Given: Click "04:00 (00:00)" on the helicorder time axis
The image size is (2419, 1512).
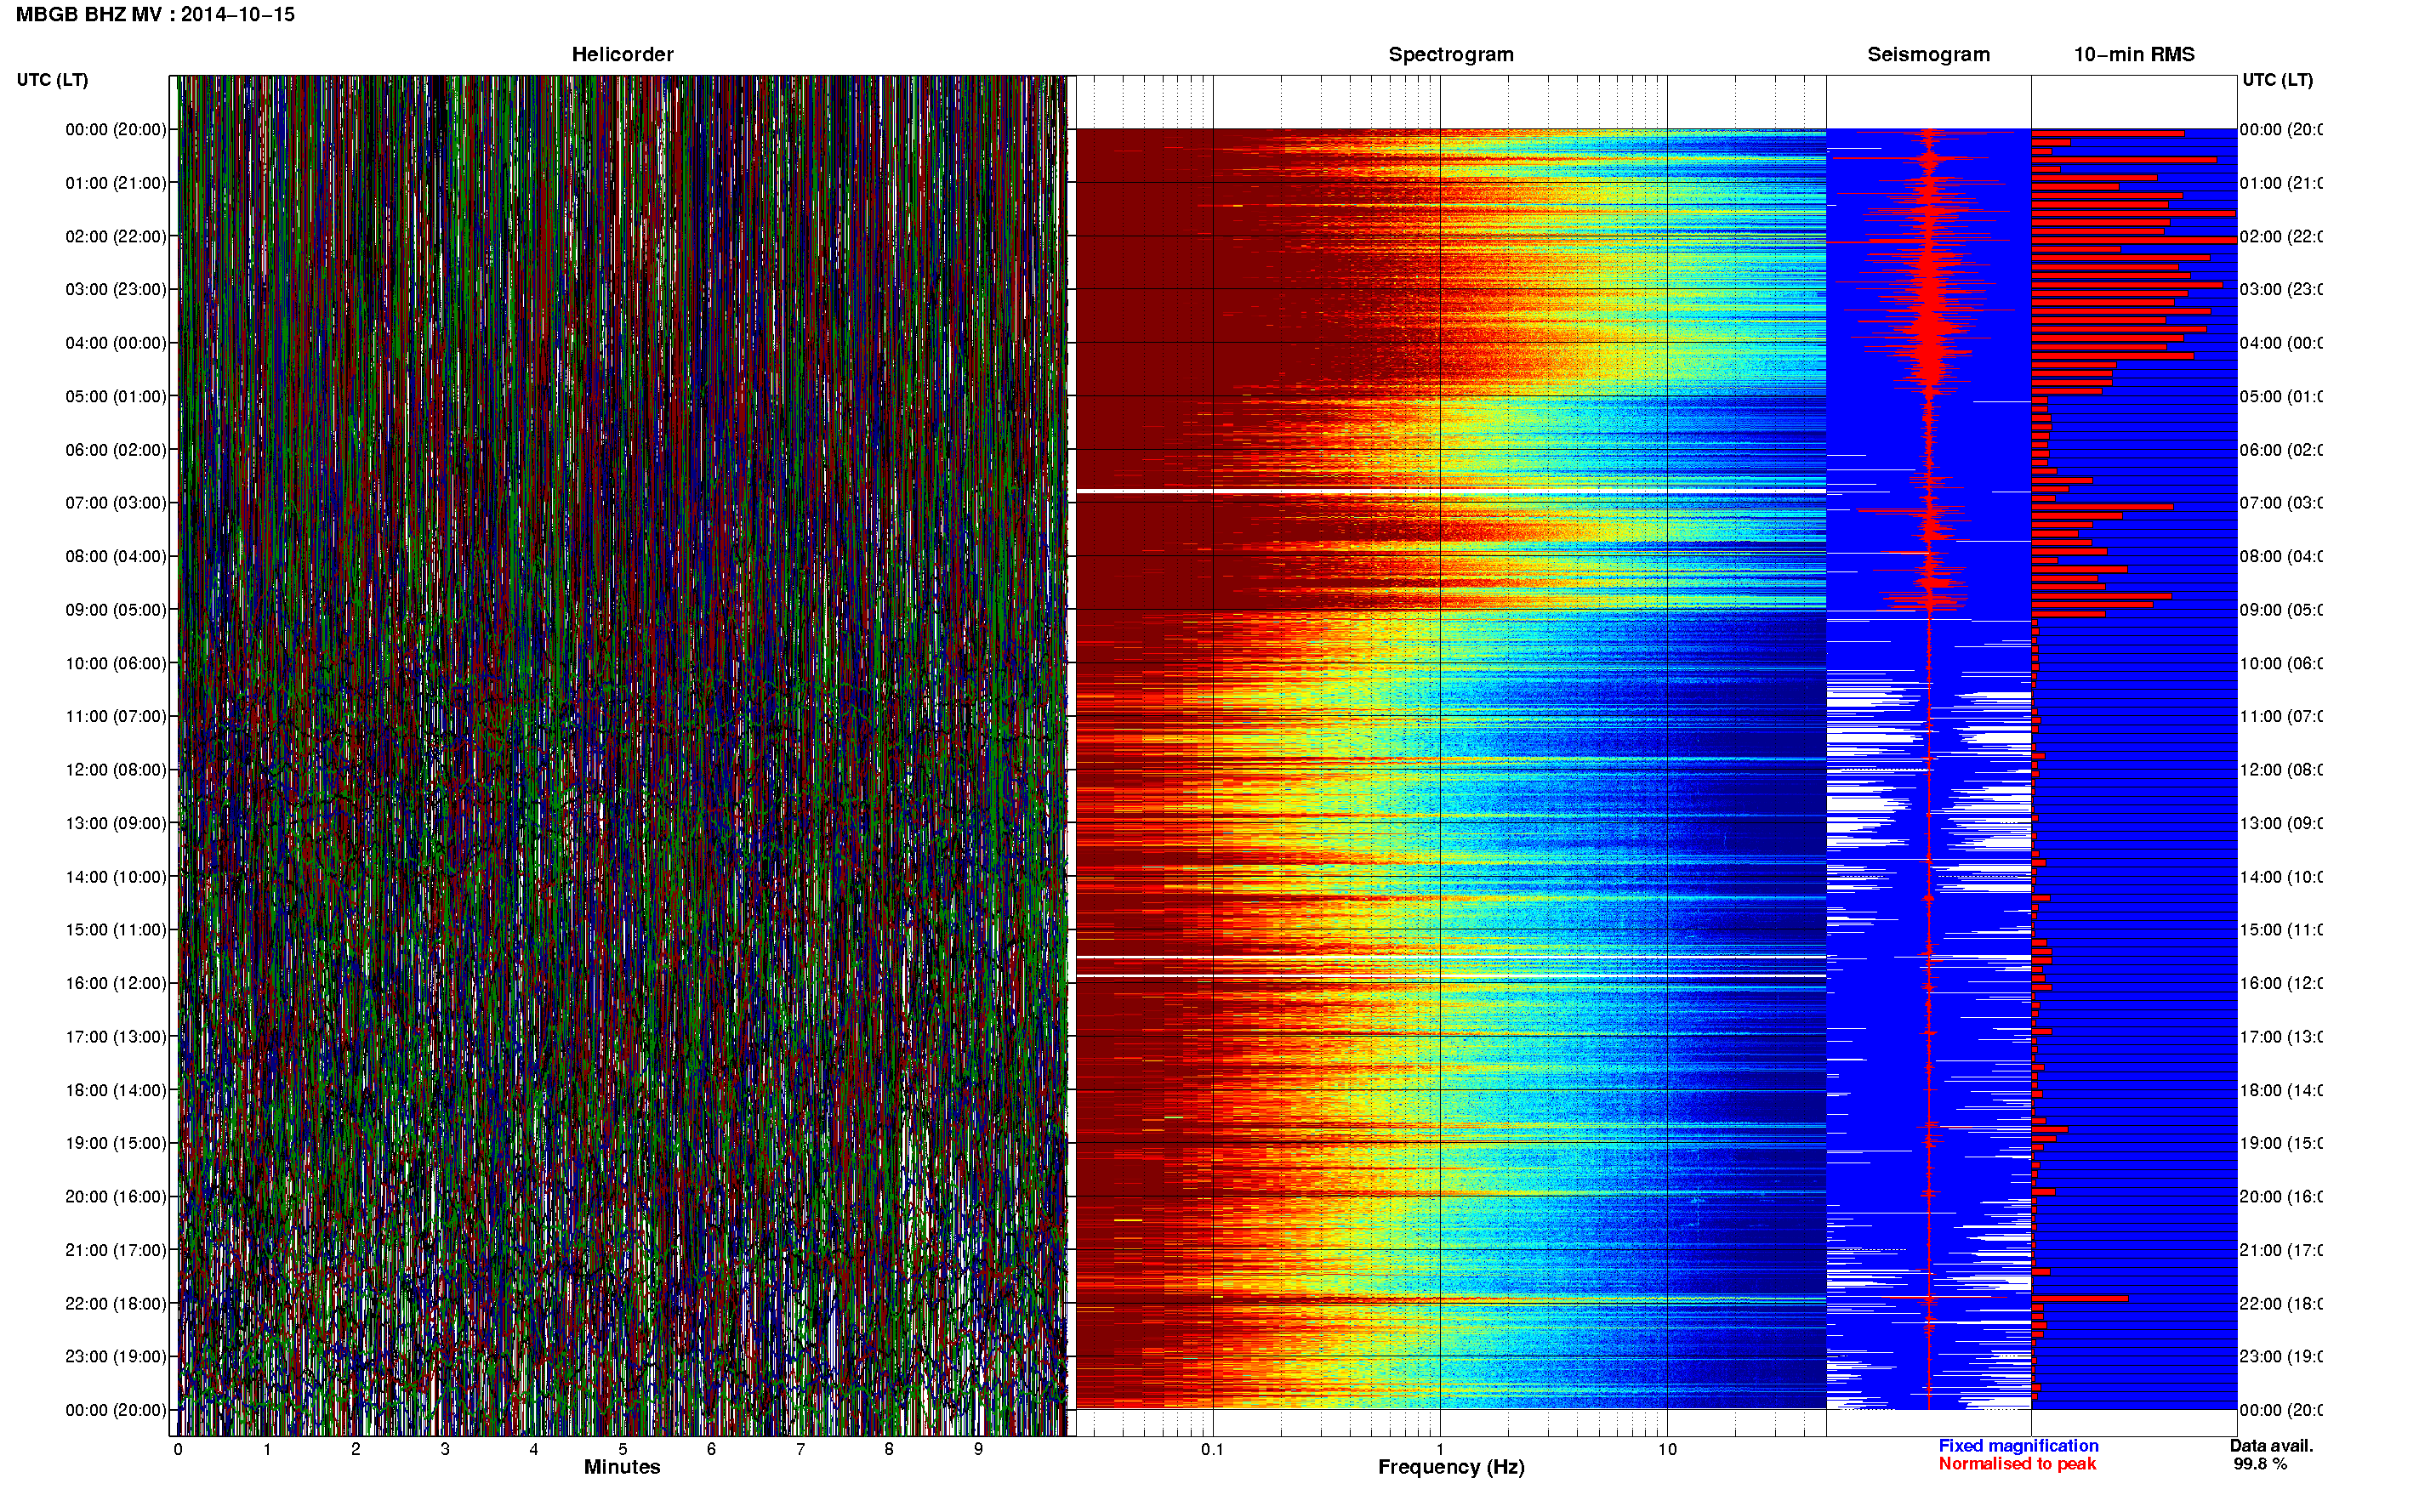Looking at the screenshot, I should [x=116, y=343].
